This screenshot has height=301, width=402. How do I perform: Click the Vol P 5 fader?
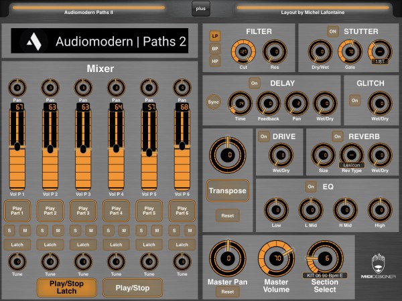pyautogui.click(x=149, y=147)
